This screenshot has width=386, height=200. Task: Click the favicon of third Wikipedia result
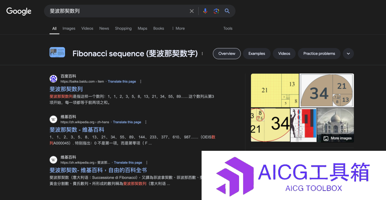pyautogui.click(x=53, y=160)
